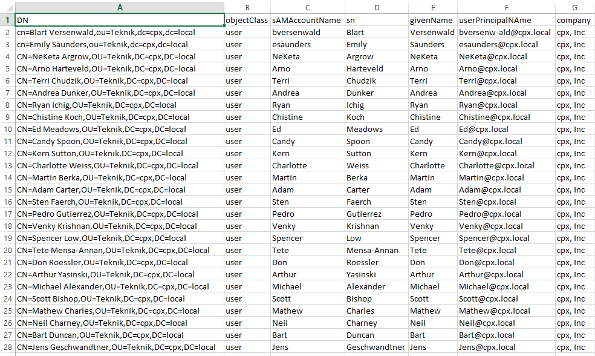Viewport: 595px width, 356px height.
Task: Click sAMAccountName cell esaunders
Action: 308,44
